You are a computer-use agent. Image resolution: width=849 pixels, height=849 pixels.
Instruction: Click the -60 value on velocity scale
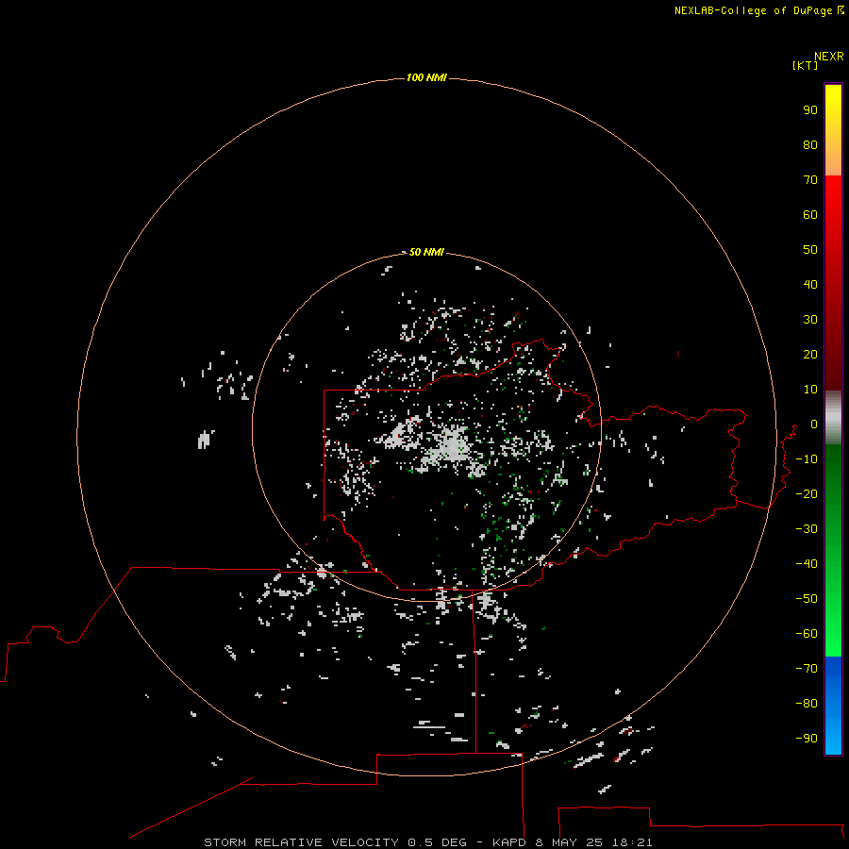(807, 634)
